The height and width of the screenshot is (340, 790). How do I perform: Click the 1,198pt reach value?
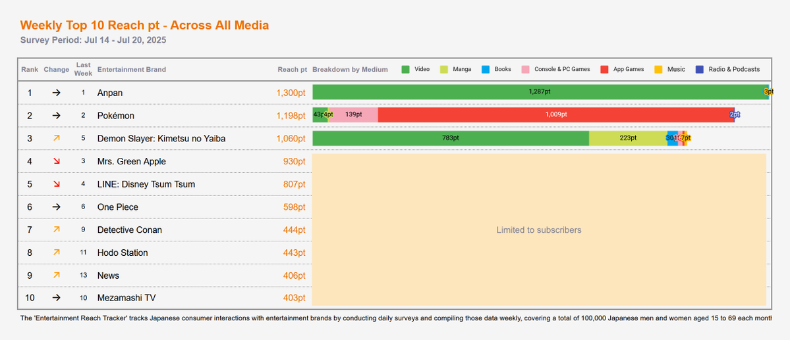pos(291,116)
